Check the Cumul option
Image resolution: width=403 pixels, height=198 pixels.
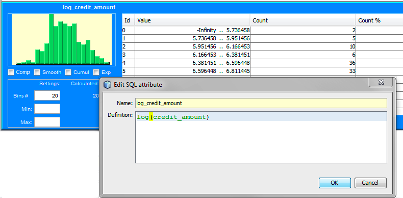tap(68, 72)
